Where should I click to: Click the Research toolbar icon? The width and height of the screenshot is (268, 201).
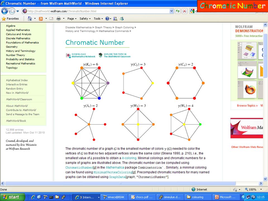(115, 19)
